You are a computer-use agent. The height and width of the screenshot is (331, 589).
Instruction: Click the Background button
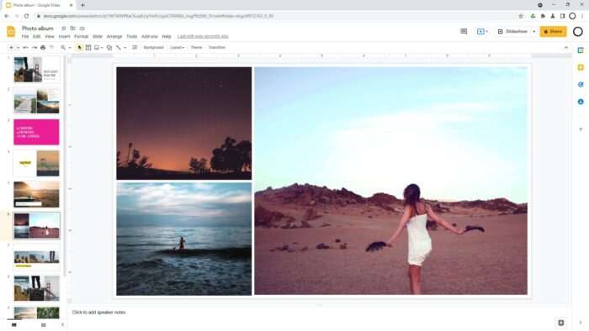[153, 48]
